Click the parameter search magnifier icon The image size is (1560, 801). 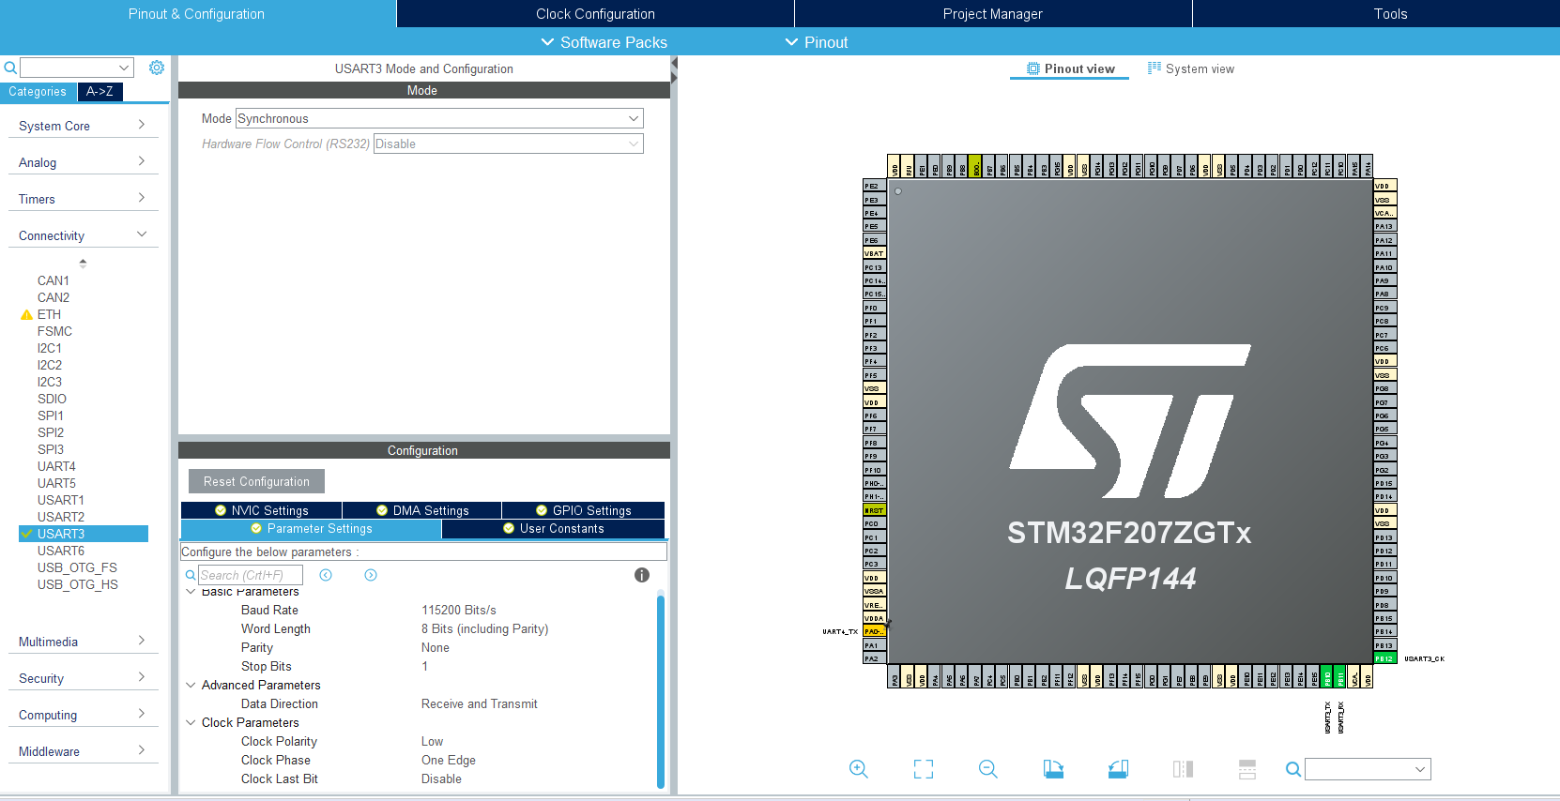click(x=191, y=575)
